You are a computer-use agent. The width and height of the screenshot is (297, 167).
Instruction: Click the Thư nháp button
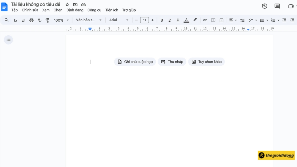point(172,62)
